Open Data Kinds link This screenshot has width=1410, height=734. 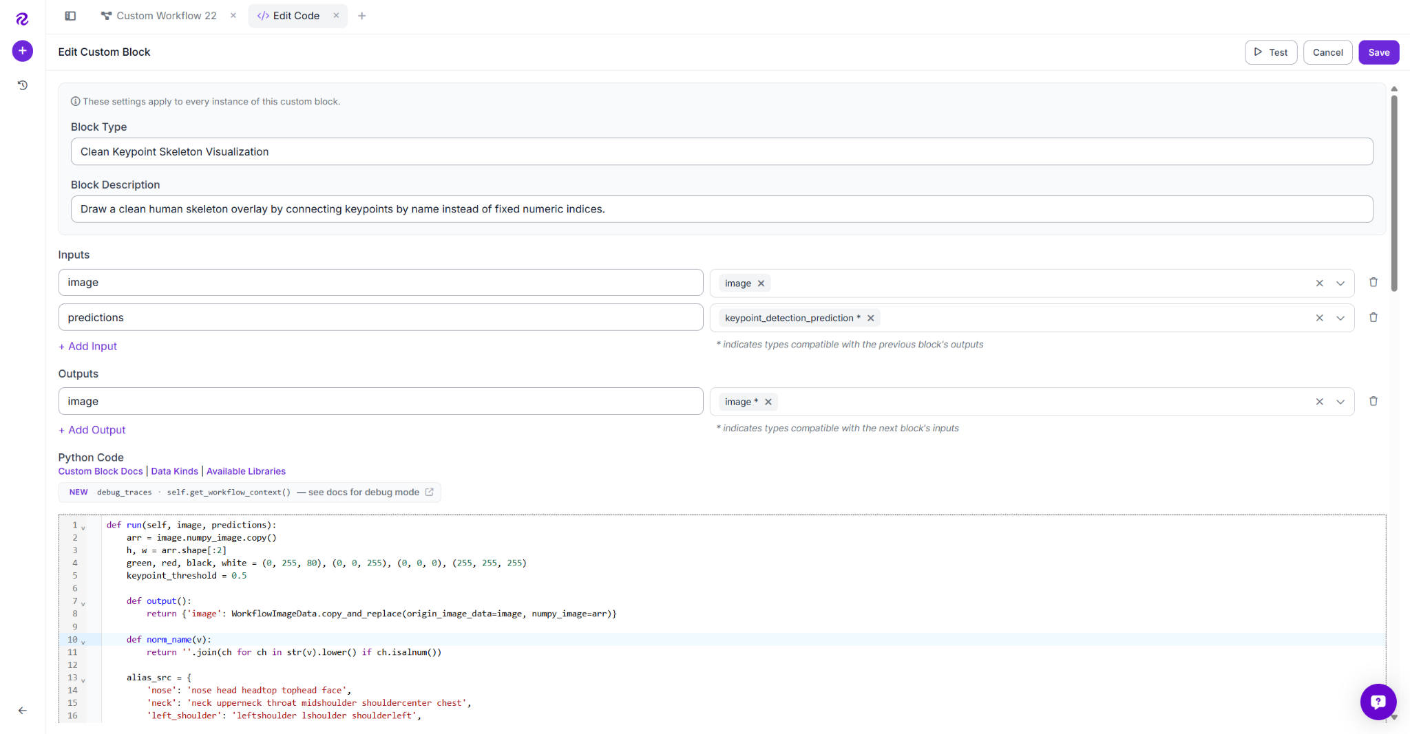coord(175,471)
